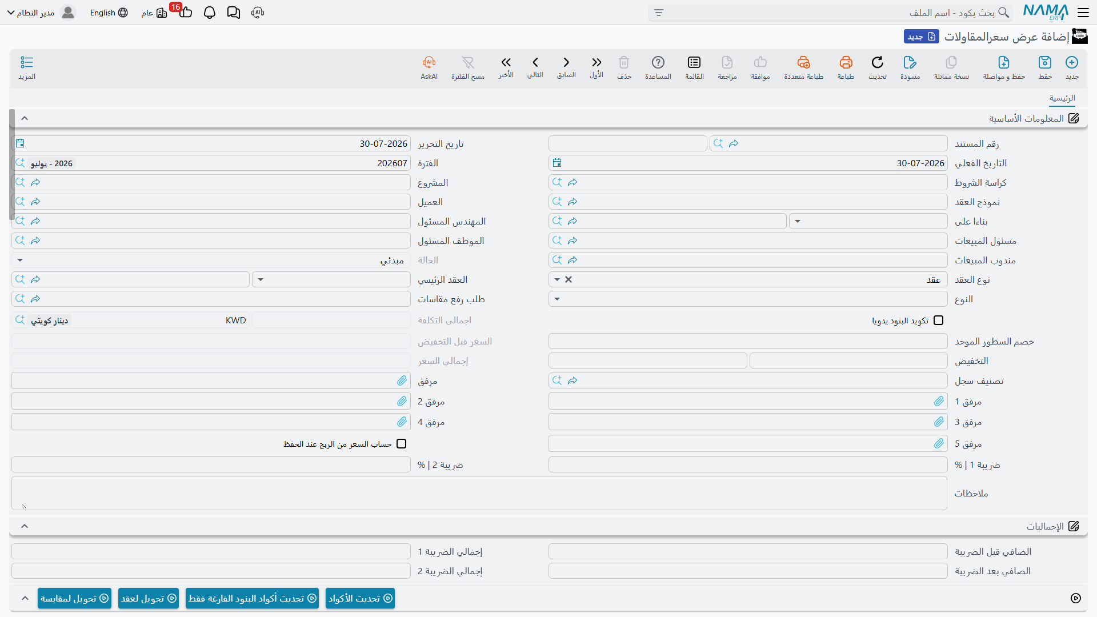Screen dimensions: 1097x617
Task: Click the مسوده (Draft) toolbar icon
Action: 910,62
